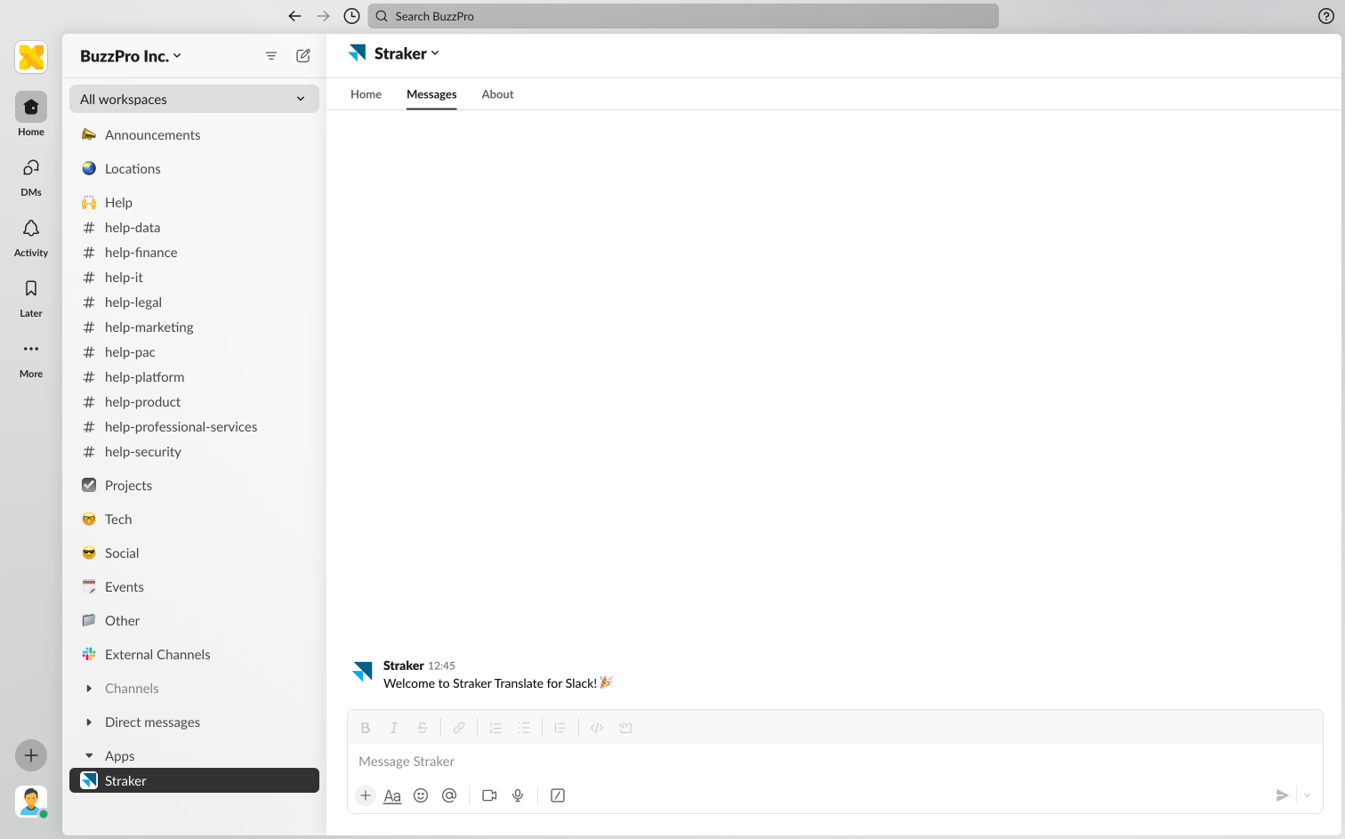
Task: Record an audio clip
Action: click(x=518, y=795)
